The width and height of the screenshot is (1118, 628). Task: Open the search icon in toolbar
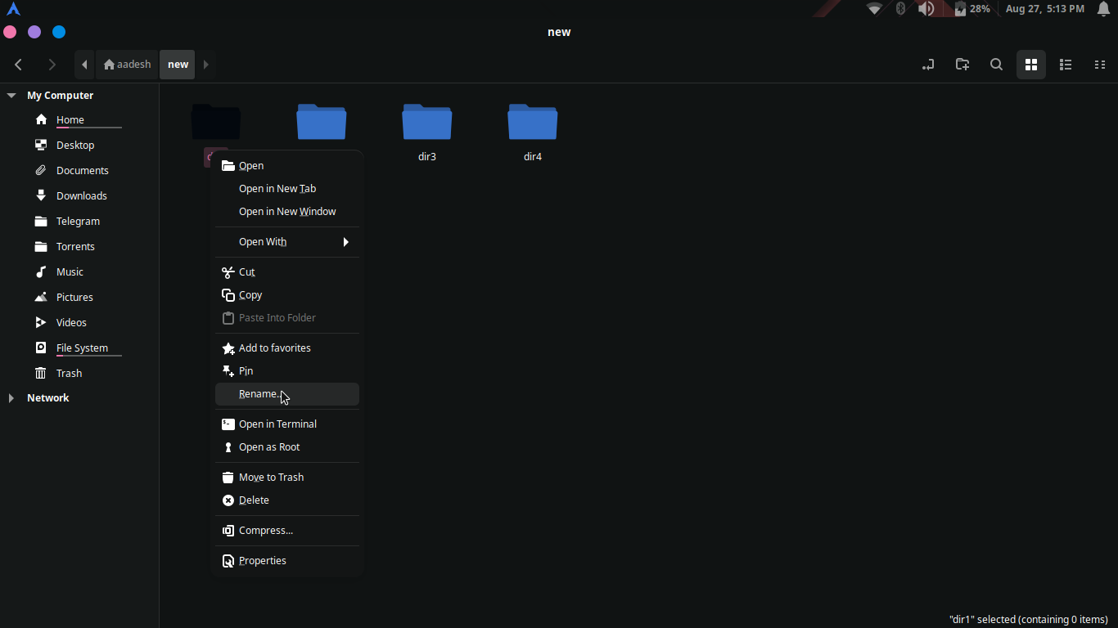click(x=996, y=65)
